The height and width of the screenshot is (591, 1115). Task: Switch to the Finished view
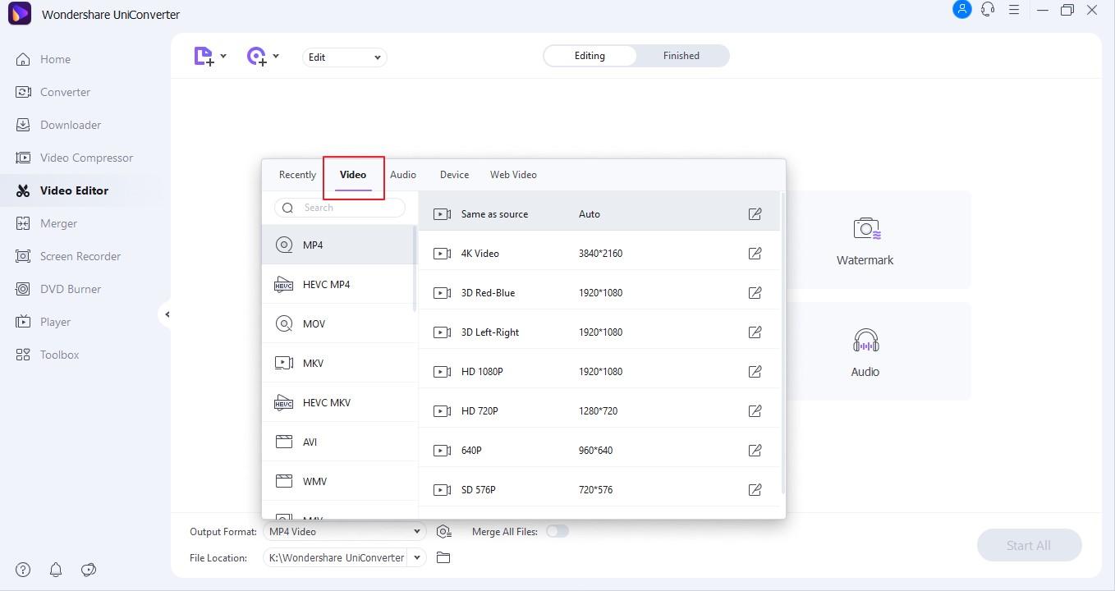(x=681, y=56)
